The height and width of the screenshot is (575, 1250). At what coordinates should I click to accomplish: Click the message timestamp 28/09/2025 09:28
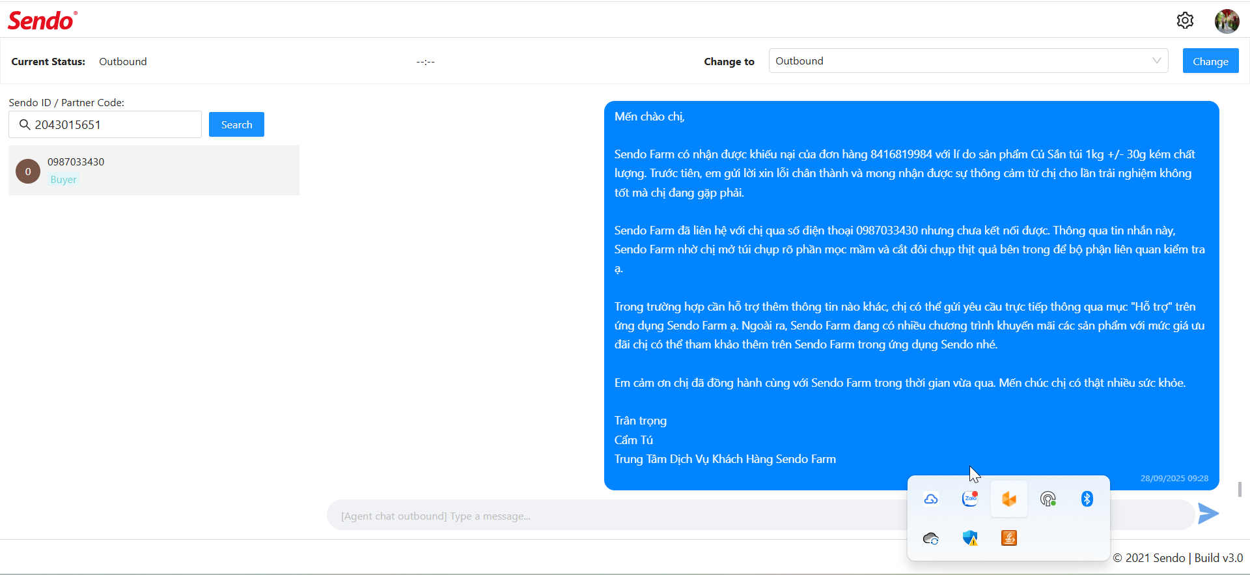[x=1174, y=478]
